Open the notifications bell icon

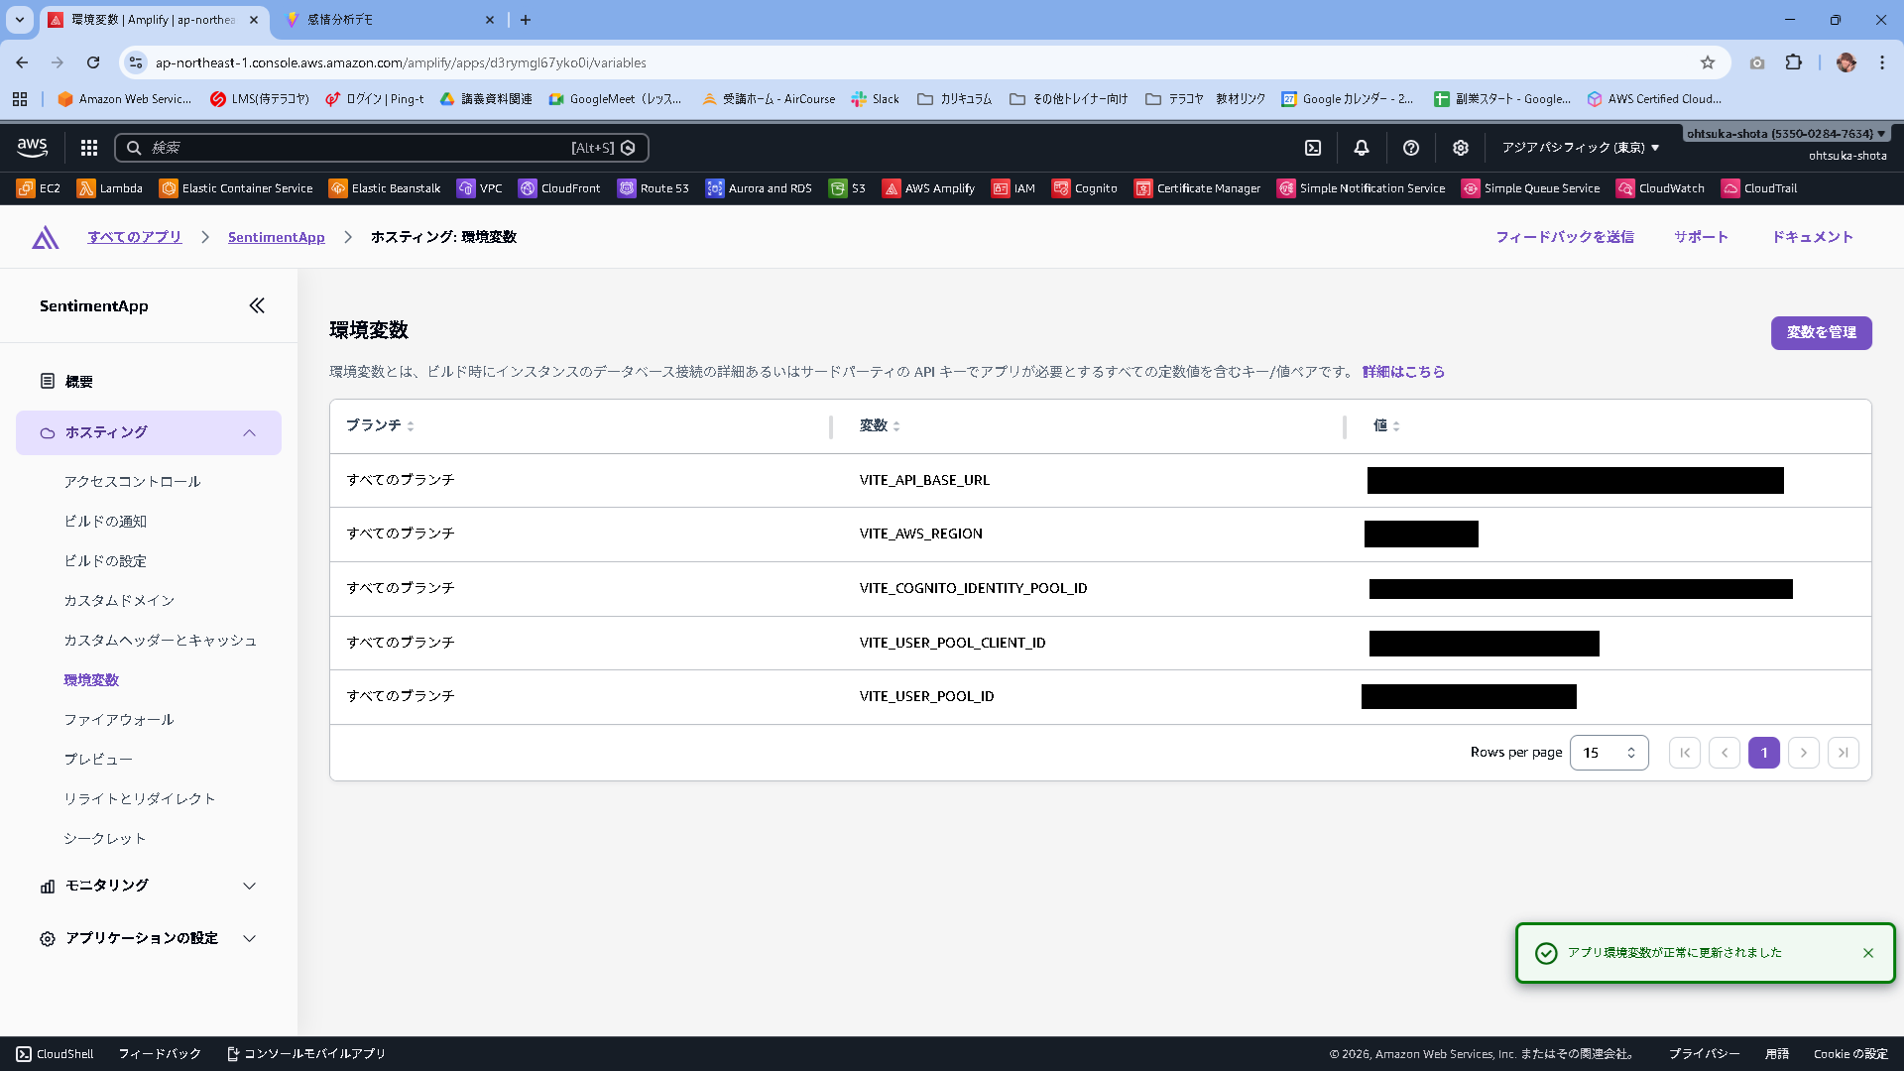1362,148
